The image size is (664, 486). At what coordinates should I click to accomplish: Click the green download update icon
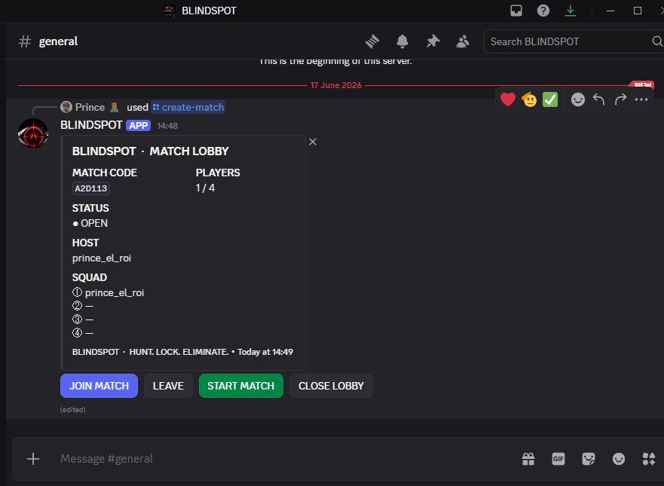(x=571, y=11)
